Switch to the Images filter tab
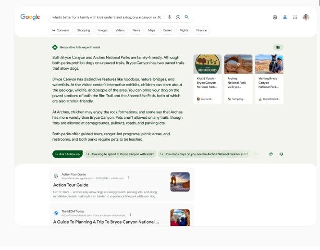Image resolution: width=320 pixels, height=250 pixels. tap(103, 30)
